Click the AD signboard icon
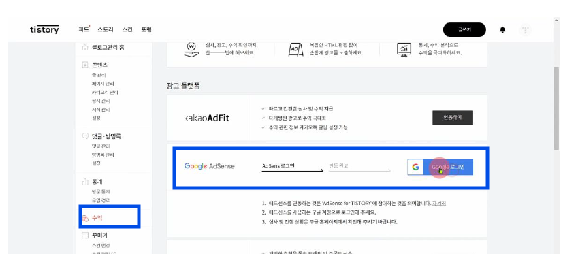This screenshot has width=576, height=254. pos(295,50)
